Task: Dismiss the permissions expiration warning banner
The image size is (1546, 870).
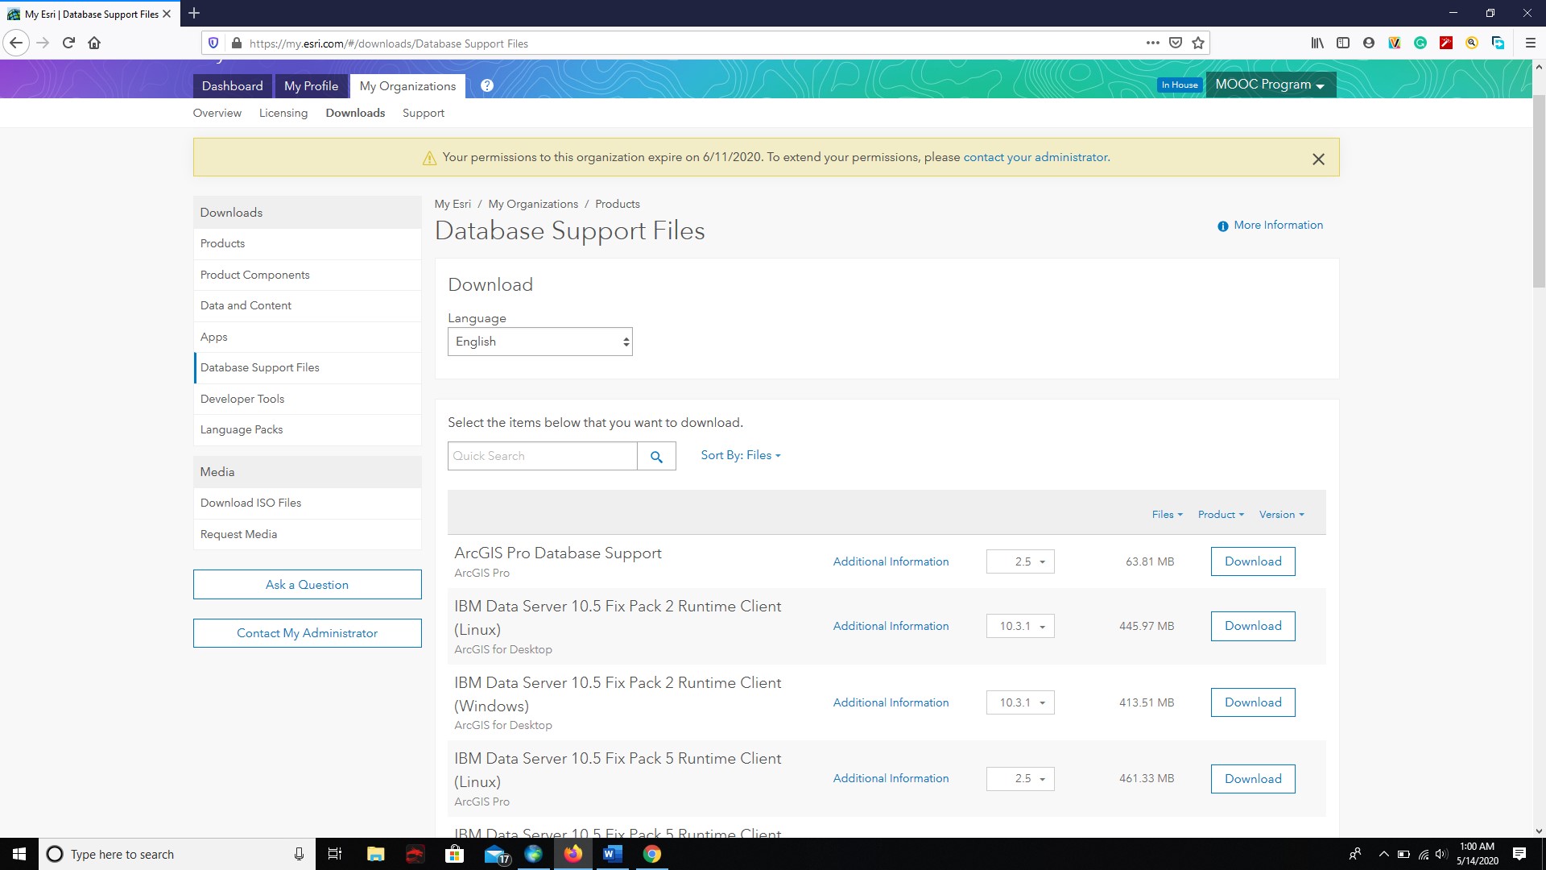Action: point(1319,159)
